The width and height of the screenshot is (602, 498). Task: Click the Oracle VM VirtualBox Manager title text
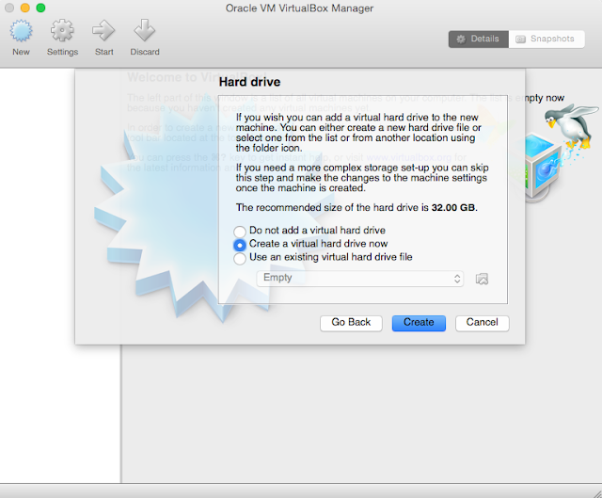tap(299, 8)
